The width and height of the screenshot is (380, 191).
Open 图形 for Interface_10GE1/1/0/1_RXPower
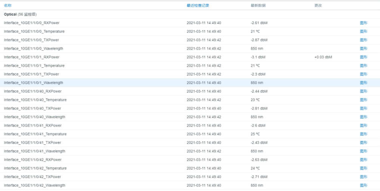[363, 57]
